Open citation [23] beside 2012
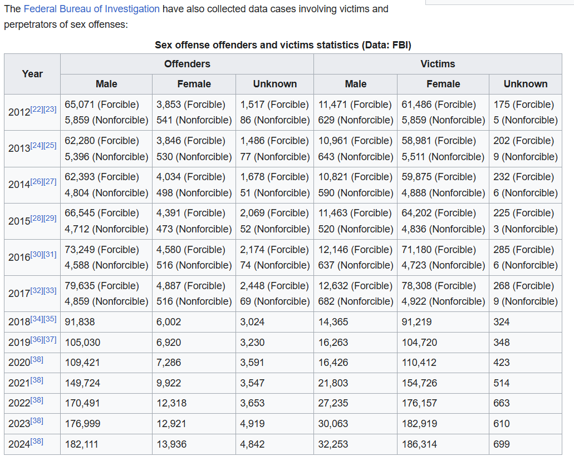574x456 pixels. click(x=50, y=109)
